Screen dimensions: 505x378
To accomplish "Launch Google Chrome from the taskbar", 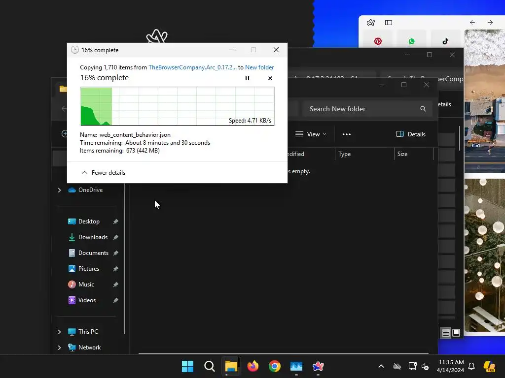I will (274, 366).
